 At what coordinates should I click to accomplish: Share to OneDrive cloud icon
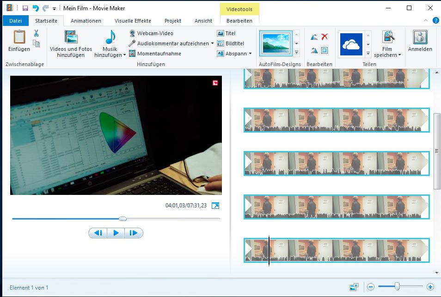351,44
